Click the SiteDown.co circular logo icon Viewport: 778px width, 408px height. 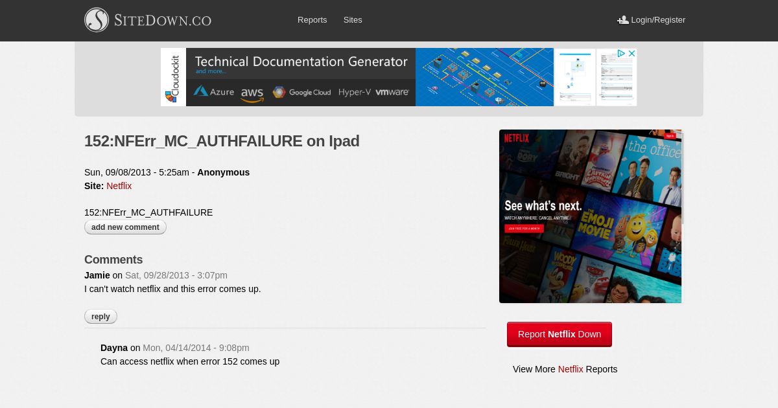[x=97, y=20]
